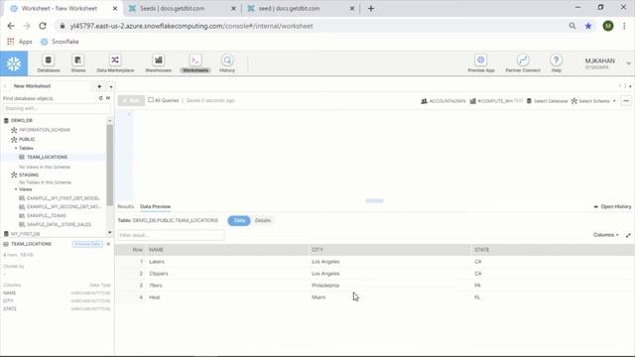Select the EXAMPLE_TEAMS view
The width and height of the screenshot is (635, 357).
47,216
